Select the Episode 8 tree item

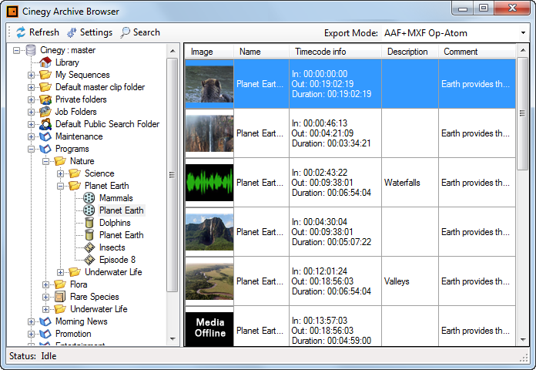click(117, 260)
